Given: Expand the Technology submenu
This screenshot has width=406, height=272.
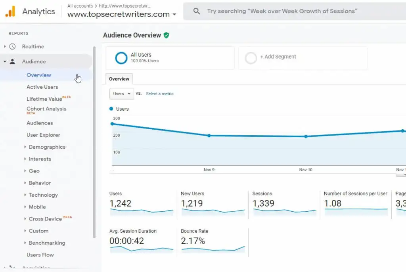Looking at the screenshot, I should pyautogui.click(x=25, y=195).
